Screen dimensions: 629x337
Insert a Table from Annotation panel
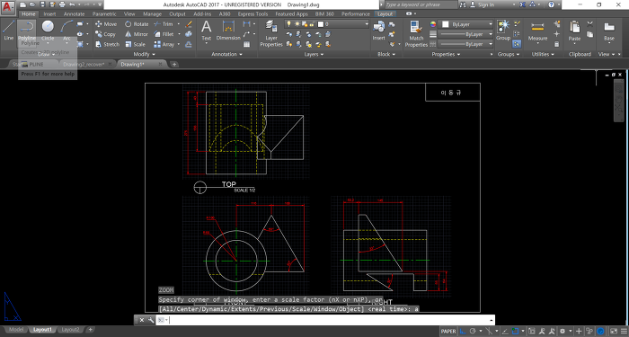247,45
